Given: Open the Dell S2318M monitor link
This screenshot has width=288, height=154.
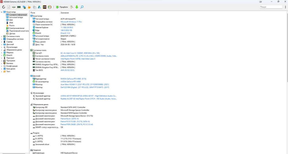Looking at the screenshot, I should coord(85,87).
